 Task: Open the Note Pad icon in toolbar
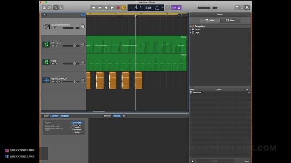[237, 8]
